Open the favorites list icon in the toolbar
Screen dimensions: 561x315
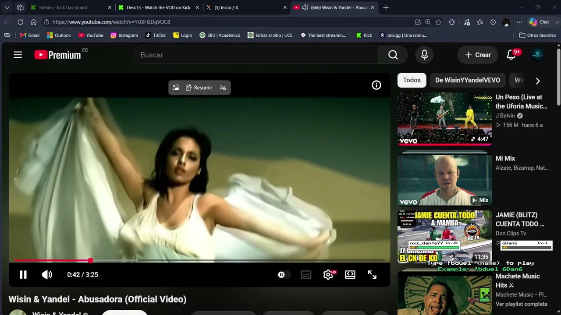click(x=480, y=22)
